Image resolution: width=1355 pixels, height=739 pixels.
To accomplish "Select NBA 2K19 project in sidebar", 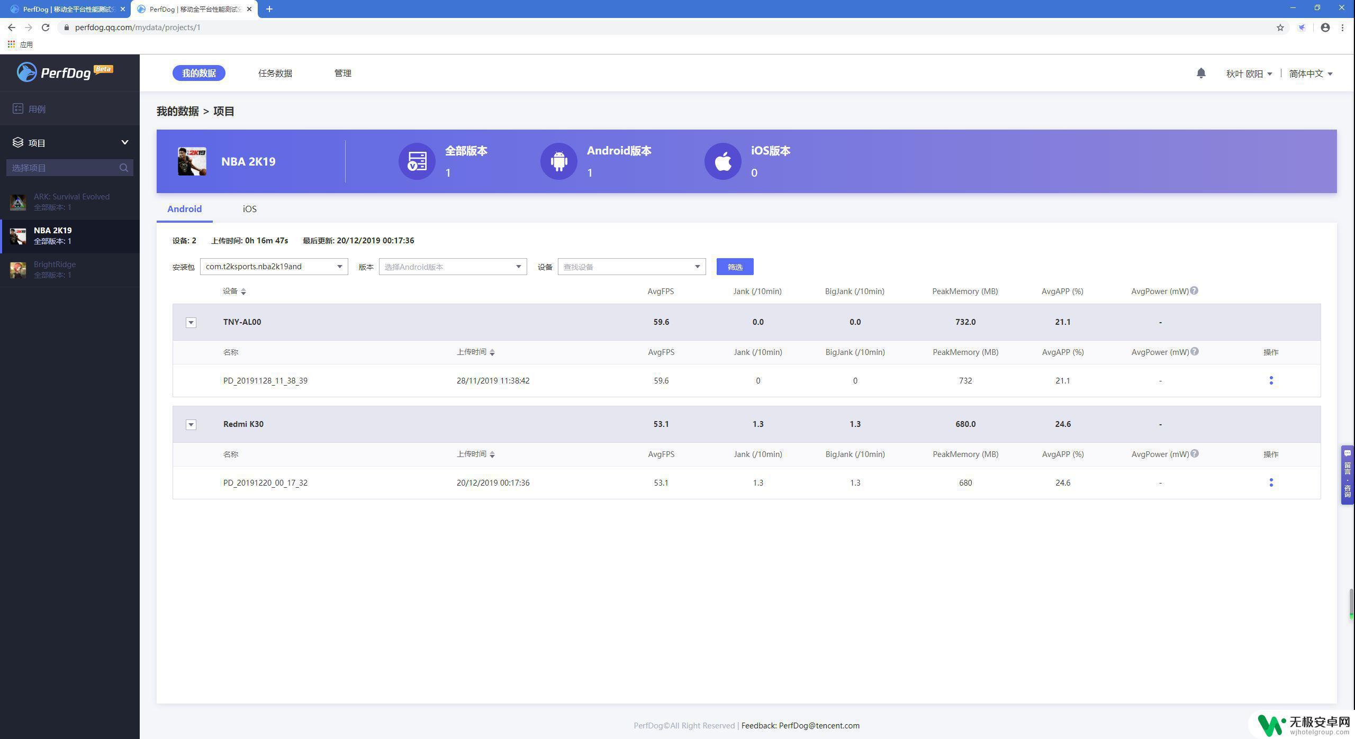I will click(x=70, y=236).
